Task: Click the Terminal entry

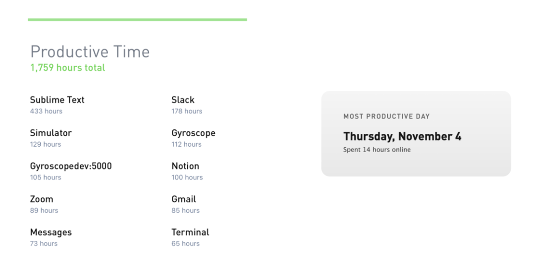Action: (x=190, y=232)
